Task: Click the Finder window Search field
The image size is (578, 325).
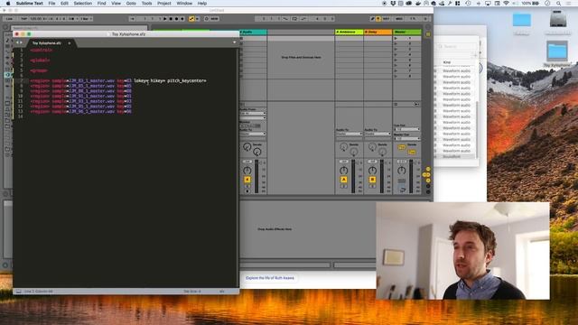Action: pyautogui.click(x=457, y=46)
